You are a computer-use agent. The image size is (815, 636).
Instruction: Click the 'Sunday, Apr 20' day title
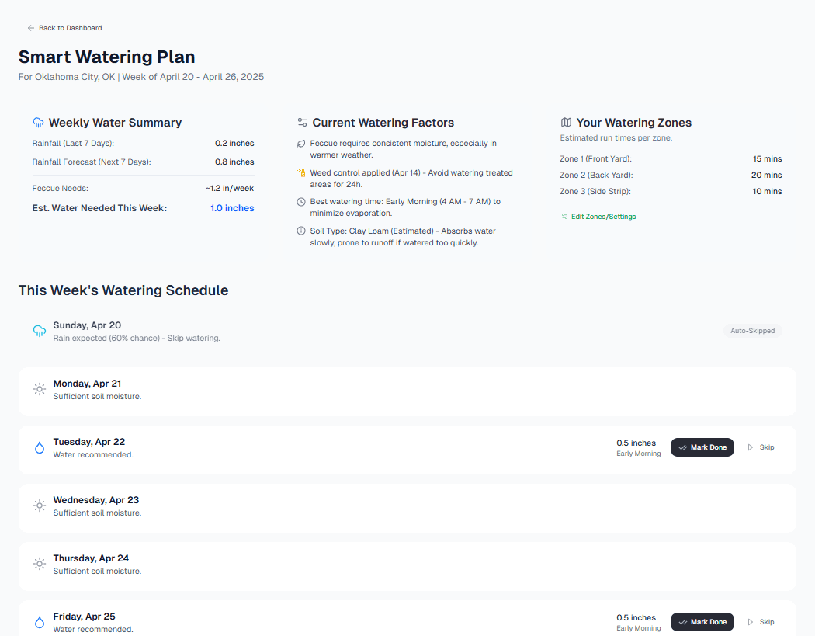click(x=87, y=325)
